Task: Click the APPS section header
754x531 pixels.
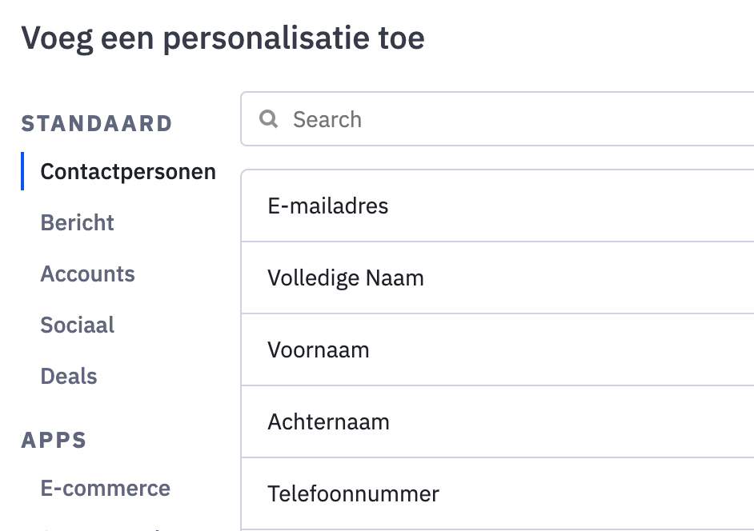Action: point(54,441)
